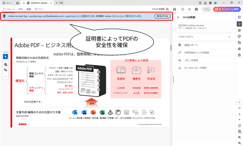Click the bookmarks icon in right rail
This screenshot has width=243, height=146.
[239, 36]
